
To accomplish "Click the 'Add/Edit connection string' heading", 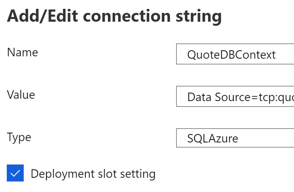I will tap(114, 16).
